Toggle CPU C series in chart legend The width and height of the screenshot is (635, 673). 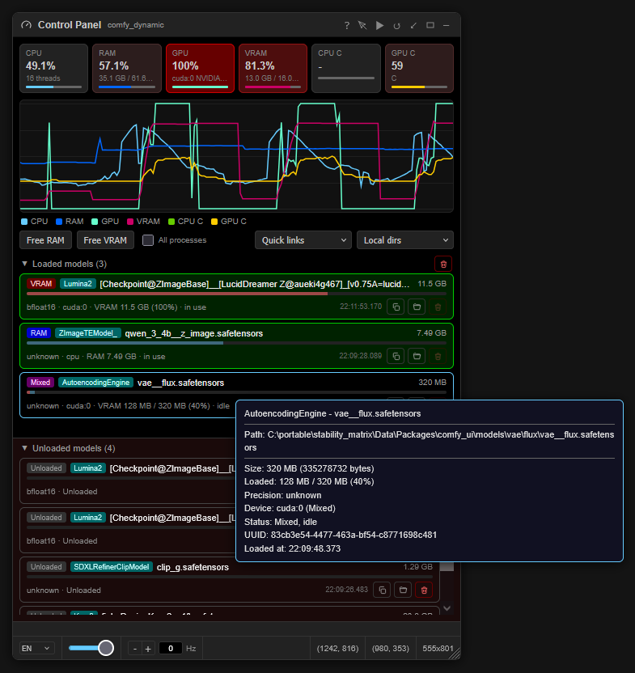tap(185, 222)
